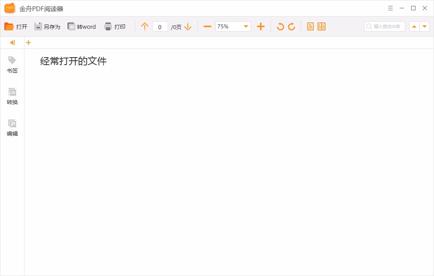Zoom in using the plus icon
The image size is (434, 276).
pyautogui.click(x=261, y=26)
